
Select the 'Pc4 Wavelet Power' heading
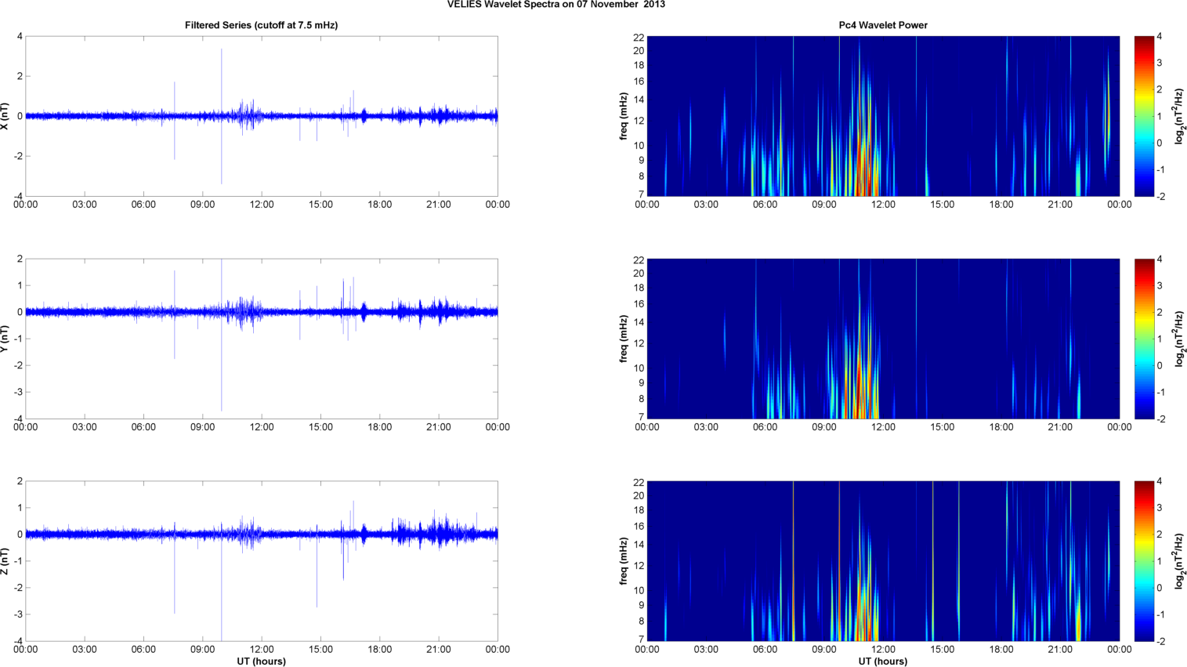coord(883,25)
